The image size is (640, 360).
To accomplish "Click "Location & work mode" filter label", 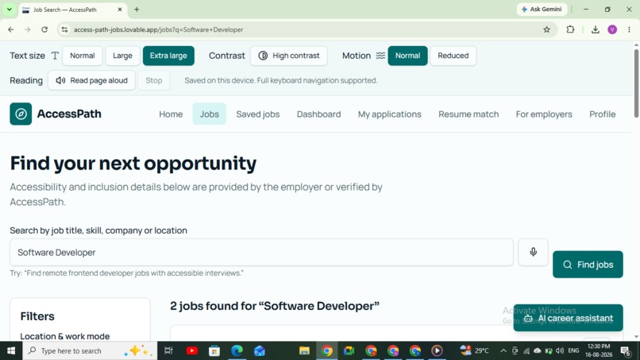I will (x=65, y=336).
